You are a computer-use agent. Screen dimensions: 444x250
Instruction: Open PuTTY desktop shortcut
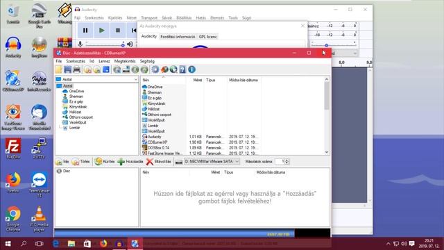point(40,149)
